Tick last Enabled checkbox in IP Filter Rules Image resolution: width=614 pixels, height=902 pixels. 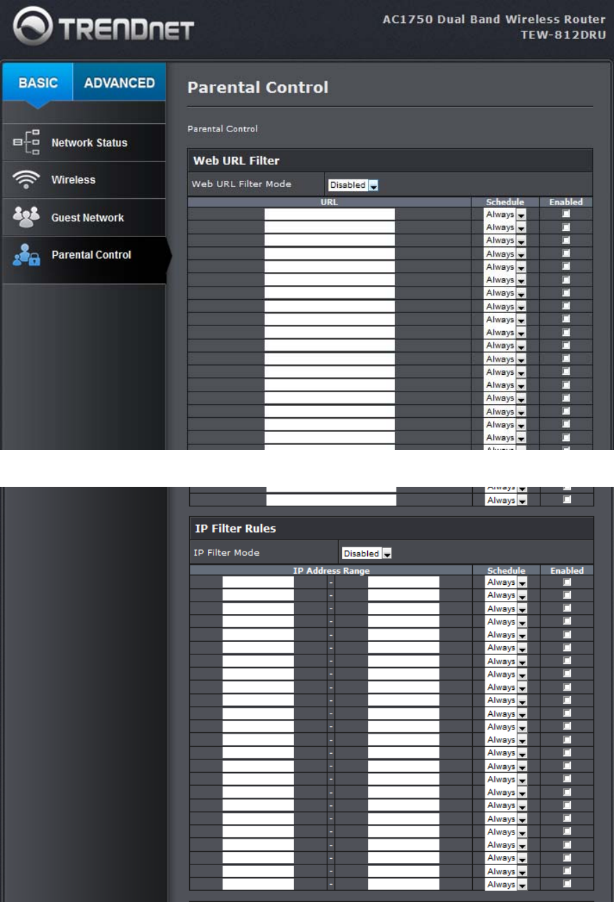tap(566, 885)
